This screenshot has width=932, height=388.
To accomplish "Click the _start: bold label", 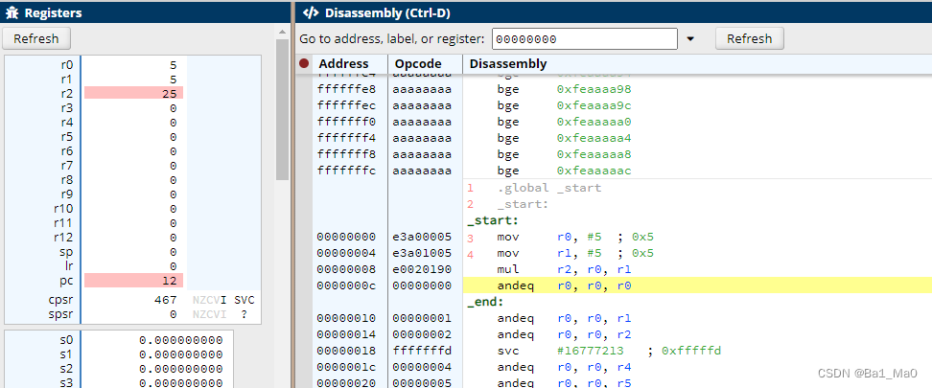I will coord(493,220).
